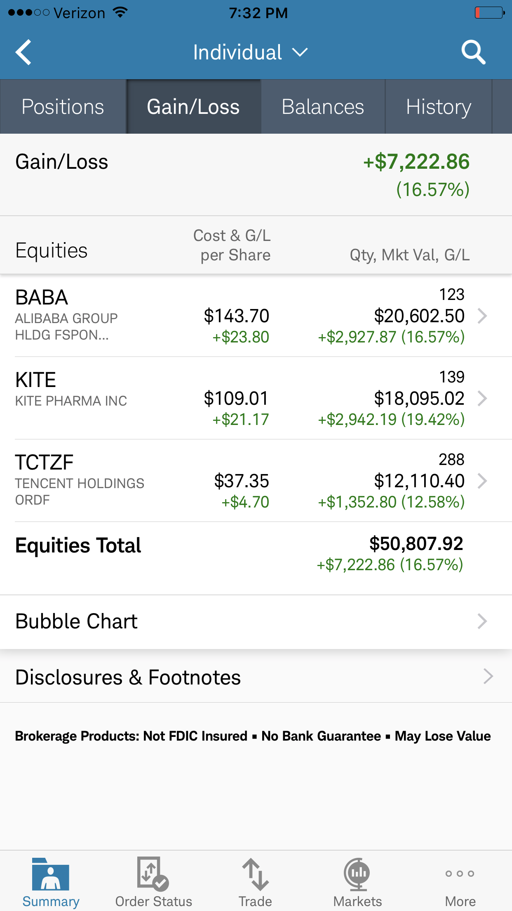Open Disclosures & Footnotes
The height and width of the screenshot is (911, 512).
(256, 677)
